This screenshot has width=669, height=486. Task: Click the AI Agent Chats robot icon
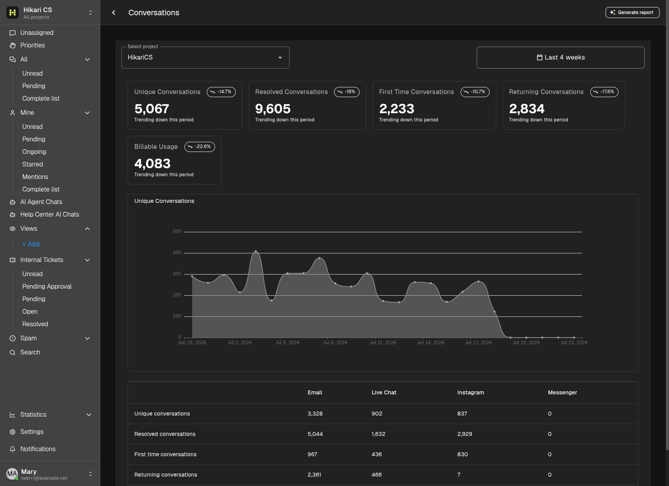pyautogui.click(x=13, y=202)
